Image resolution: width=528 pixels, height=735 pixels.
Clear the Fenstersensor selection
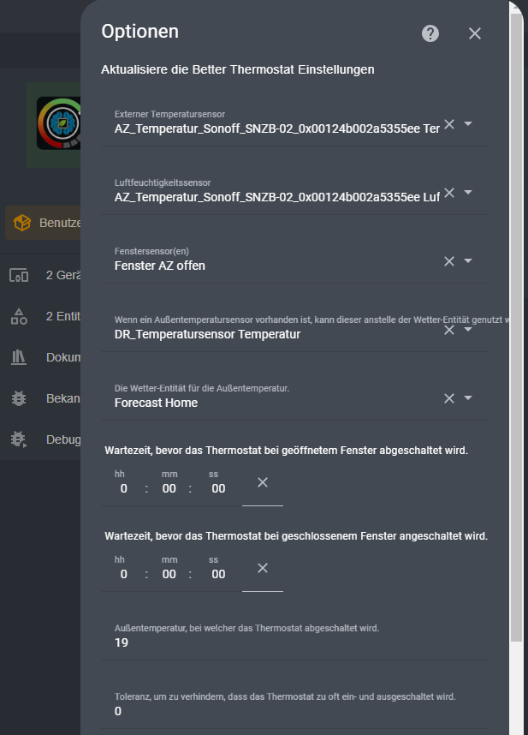(x=448, y=261)
